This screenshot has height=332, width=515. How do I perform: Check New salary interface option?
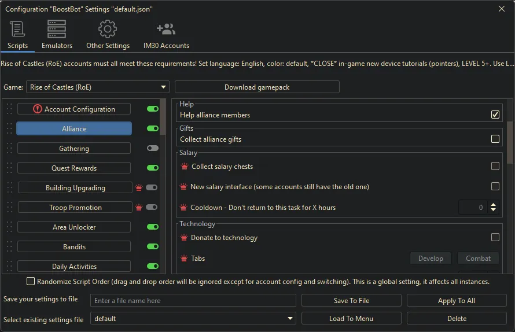495,186
